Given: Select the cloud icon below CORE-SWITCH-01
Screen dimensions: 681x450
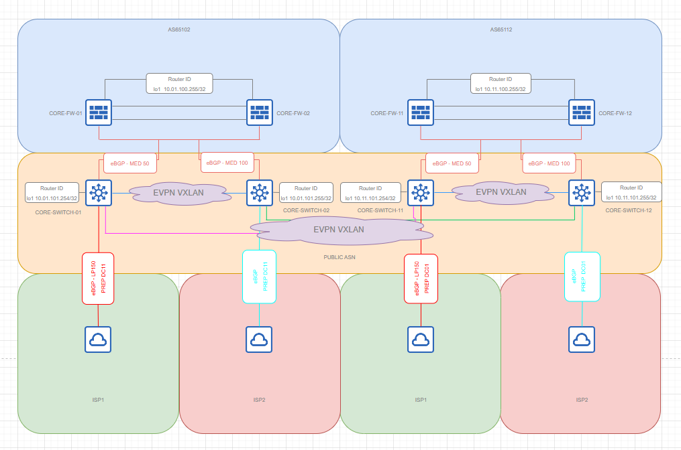Looking at the screenshot, I should coord(99,340).
